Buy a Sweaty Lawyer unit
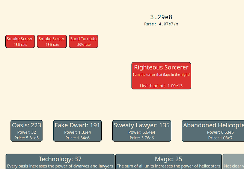This screenshot has height=169, width=244. pyautogui.click(x=142, y=131)
